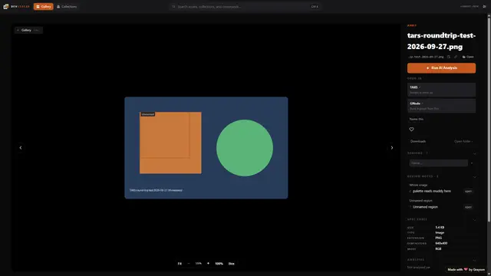Collapse the Analysis section

click(x=474, y=260)
